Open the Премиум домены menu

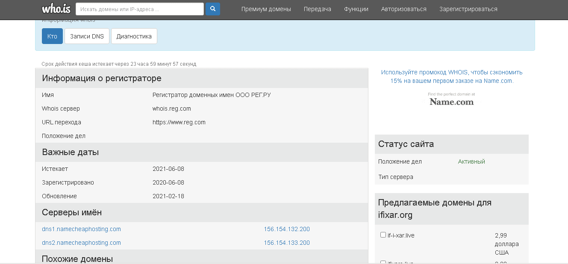(x=266, y=9)
